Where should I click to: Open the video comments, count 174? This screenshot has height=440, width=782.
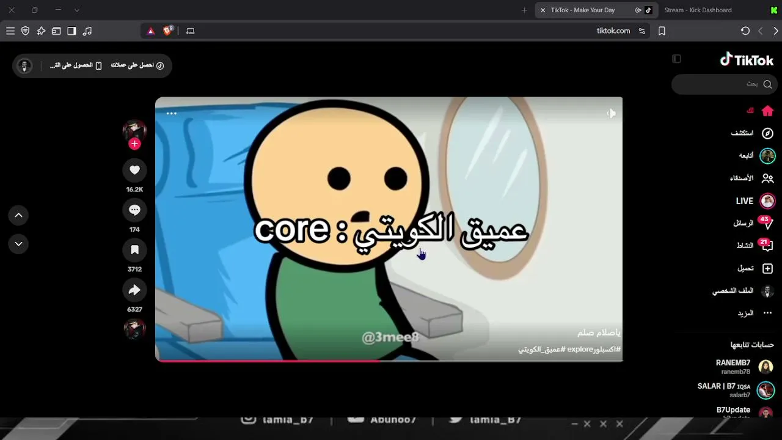pyautogui.click(x=134, y=210)
